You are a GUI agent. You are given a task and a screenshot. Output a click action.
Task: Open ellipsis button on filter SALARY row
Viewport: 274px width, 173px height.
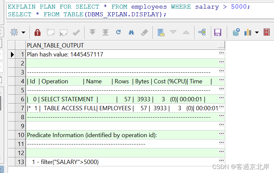pos(222,160)
